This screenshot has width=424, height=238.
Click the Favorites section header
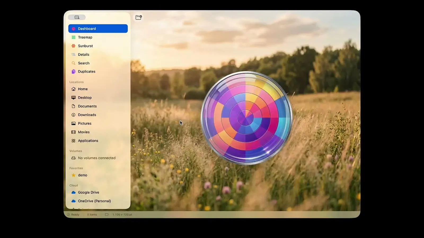[76, 168]
